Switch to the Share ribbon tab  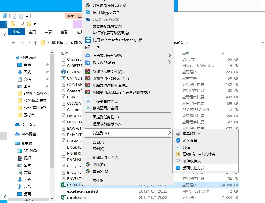48,32
